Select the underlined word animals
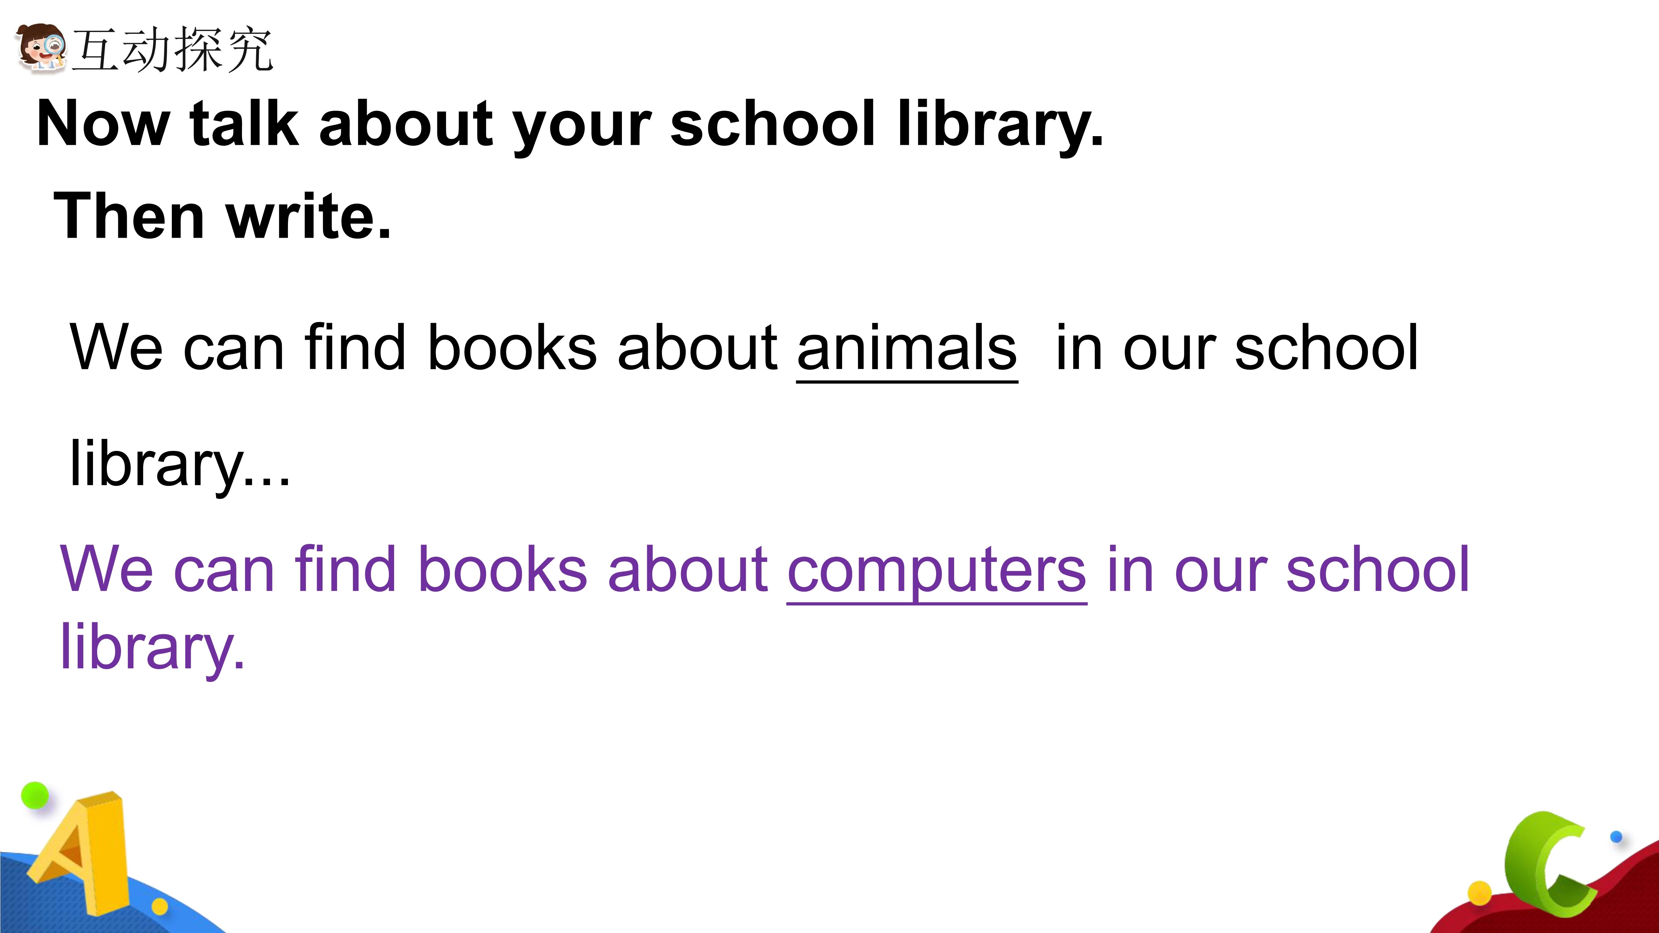 pos(907,348)
